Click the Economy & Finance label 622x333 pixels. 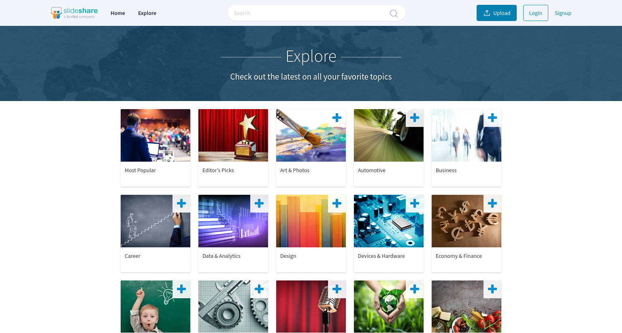(x=459, y=256)
